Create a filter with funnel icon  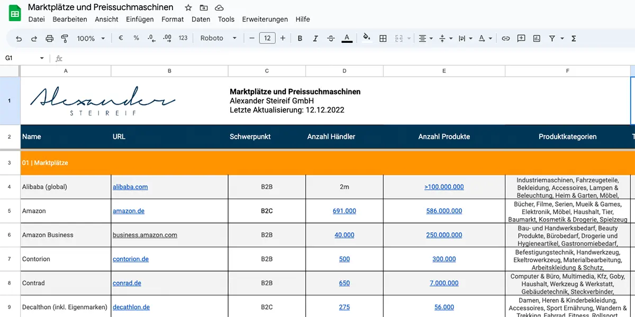click(552, 38)
